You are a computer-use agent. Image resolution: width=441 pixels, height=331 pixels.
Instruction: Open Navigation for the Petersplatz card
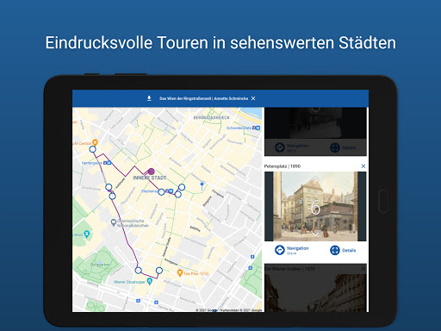(291, 250)
